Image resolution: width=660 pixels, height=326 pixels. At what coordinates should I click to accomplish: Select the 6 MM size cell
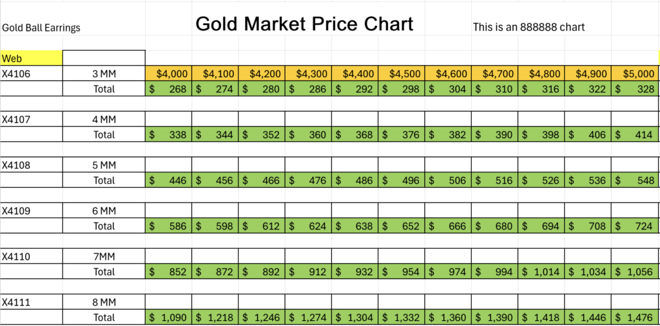pyautogui.click(x=104, y=211)
